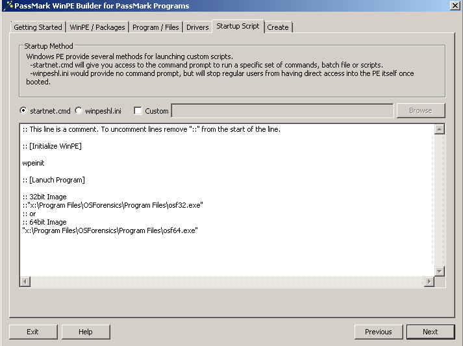
Task: Select the Startup Script tab
Action: tap(238, 26)
